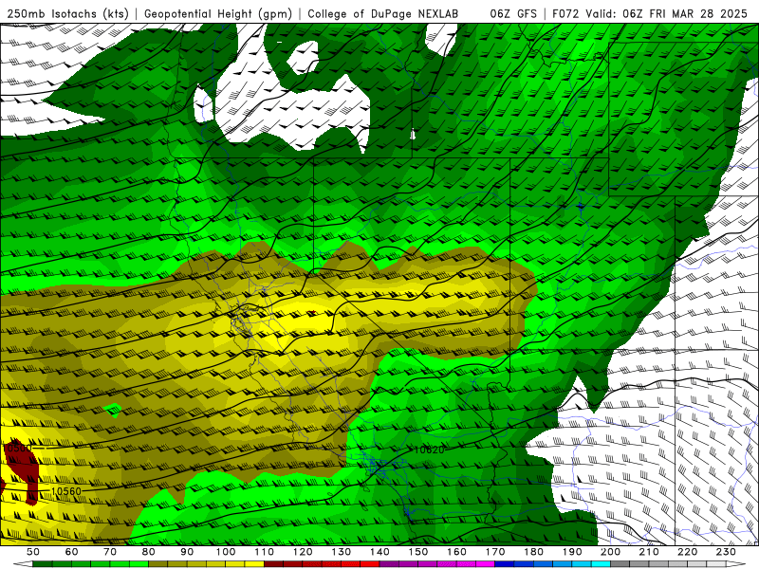
Task: Click the 'F072' forecast hour label
Action: pyautogui.click(x=565, y=14)
